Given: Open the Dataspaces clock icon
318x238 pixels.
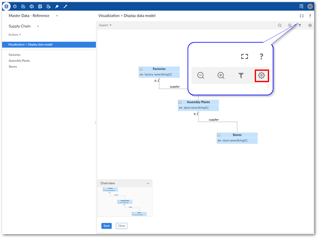Looking at the screenshot, I should [x=15, y=6].
